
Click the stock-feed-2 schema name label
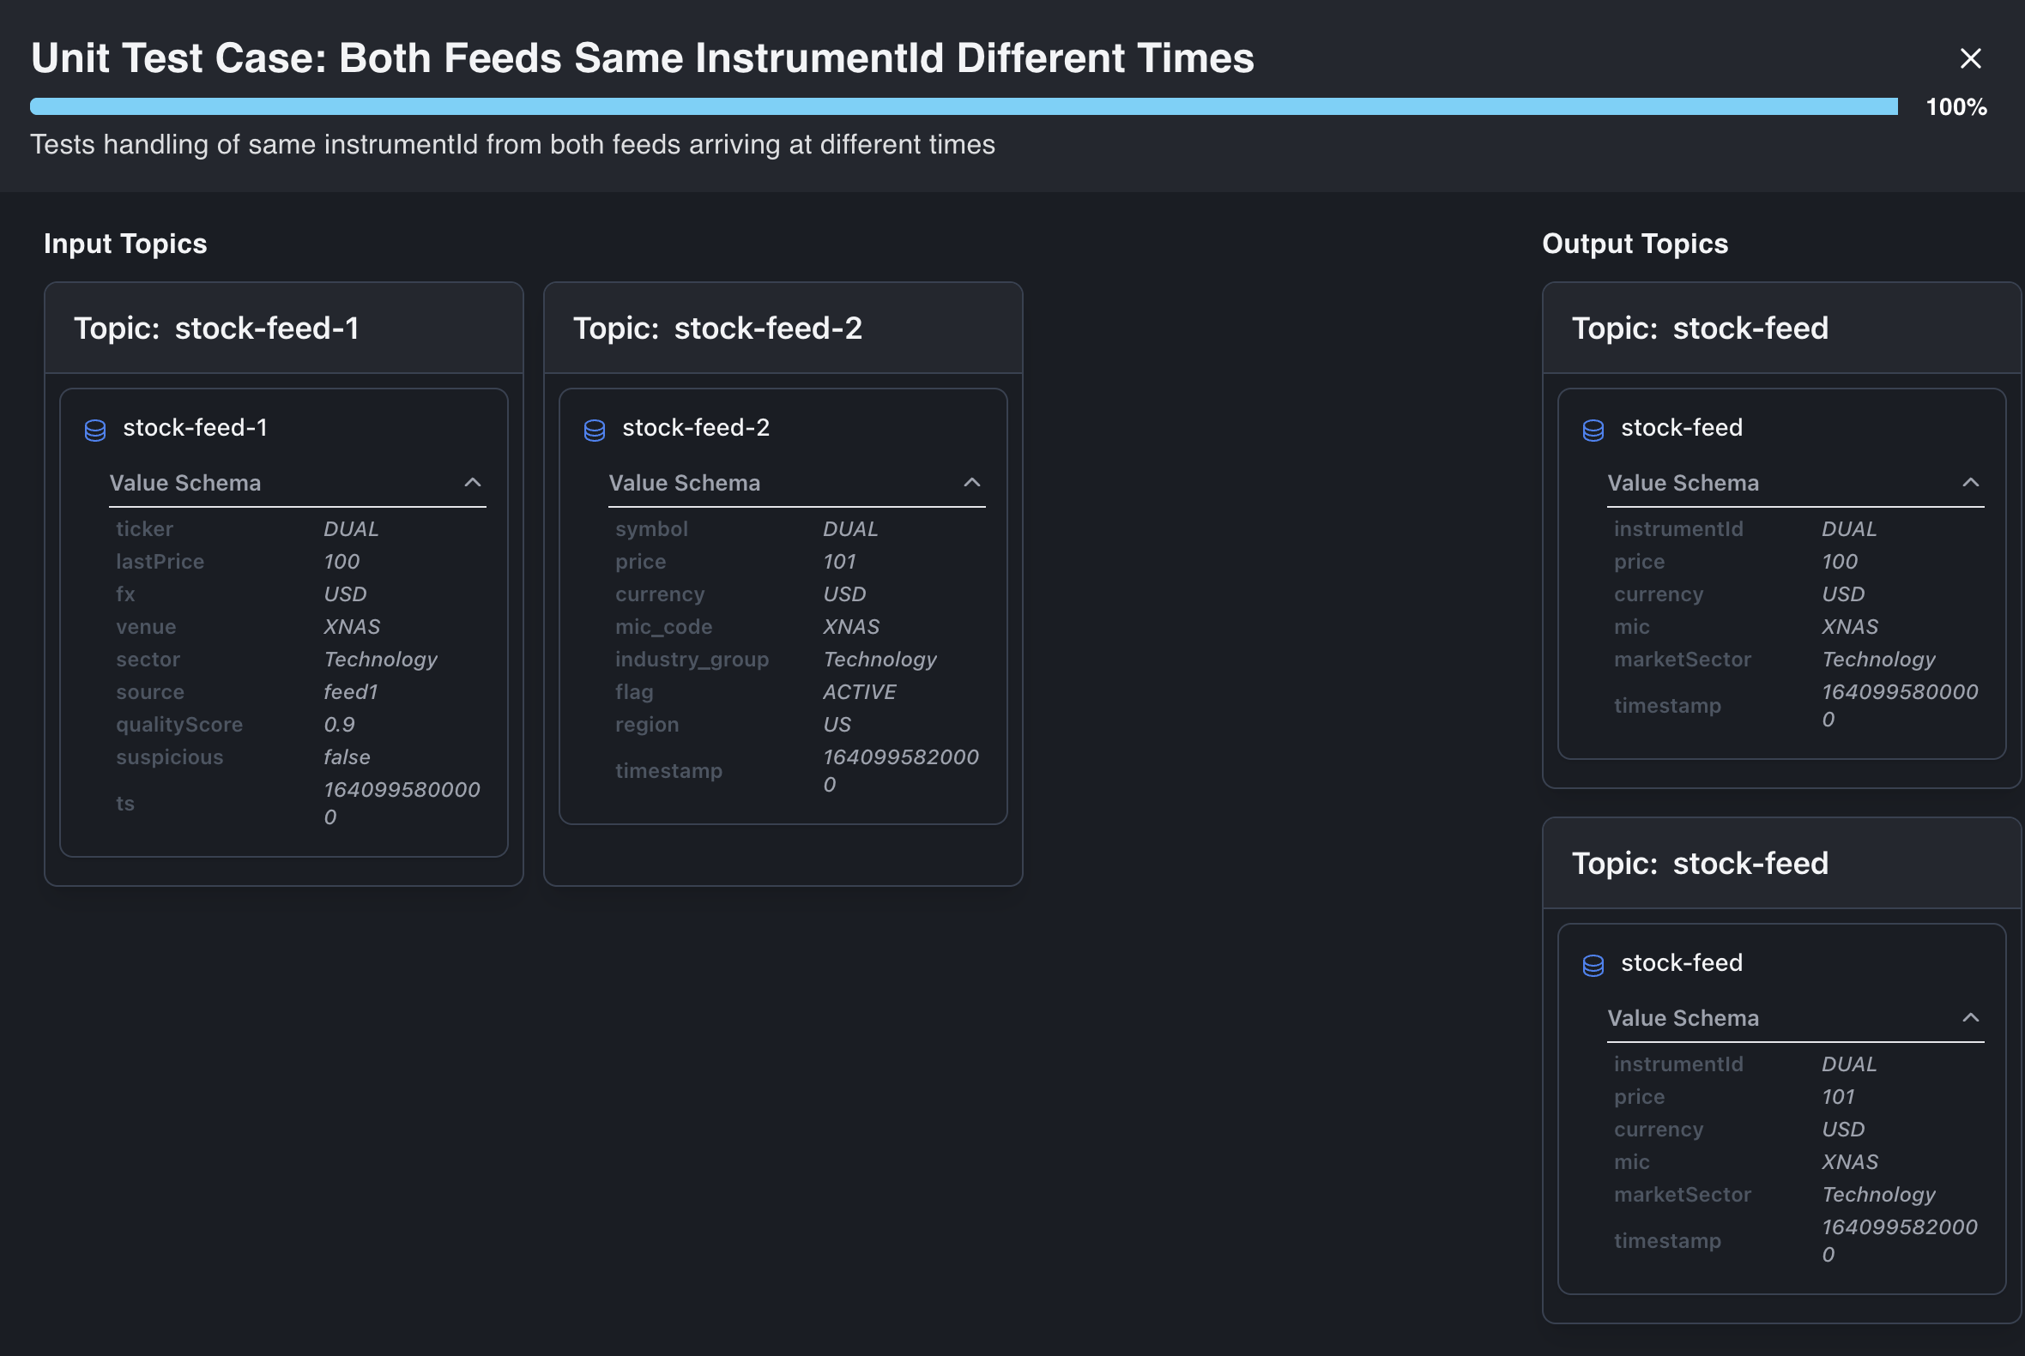click(x=696, y=428)
